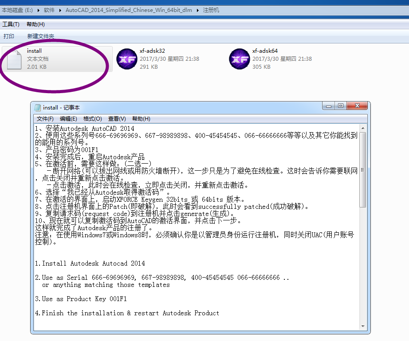Click the 打印 toolbar button
The width and height of the screenshot is (409, 341).
pos(9,36)
